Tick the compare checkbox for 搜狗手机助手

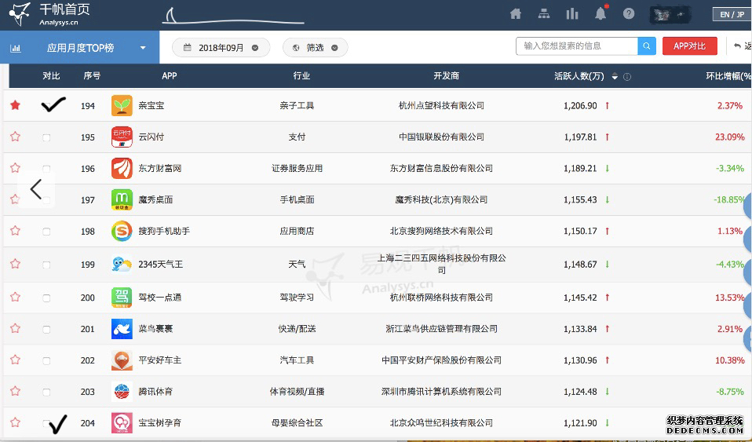tap(46, 232)
